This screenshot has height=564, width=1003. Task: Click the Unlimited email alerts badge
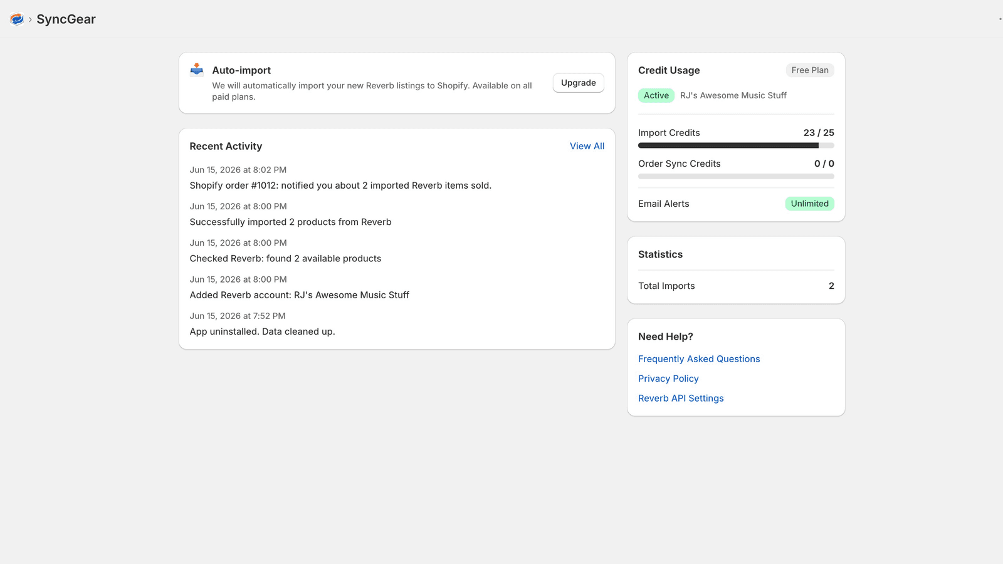coord(809,204)
